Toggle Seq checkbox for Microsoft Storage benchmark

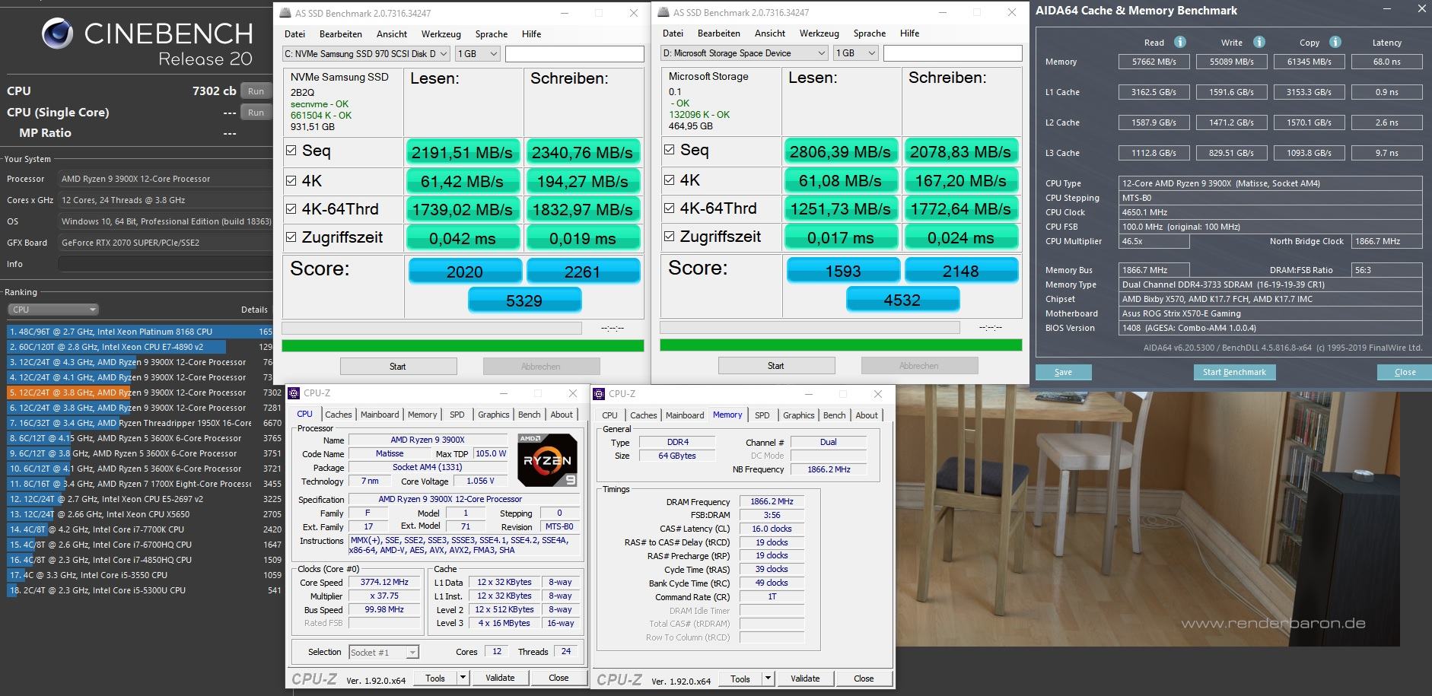pyautogui.click(x=669, y=150)
